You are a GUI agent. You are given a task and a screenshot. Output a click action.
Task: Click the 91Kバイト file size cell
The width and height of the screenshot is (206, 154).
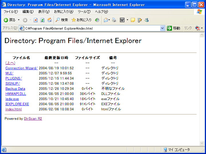point(88,104)
